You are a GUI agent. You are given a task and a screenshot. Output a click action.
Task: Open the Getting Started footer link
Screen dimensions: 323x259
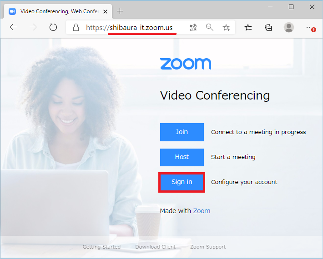click(101, 247)
